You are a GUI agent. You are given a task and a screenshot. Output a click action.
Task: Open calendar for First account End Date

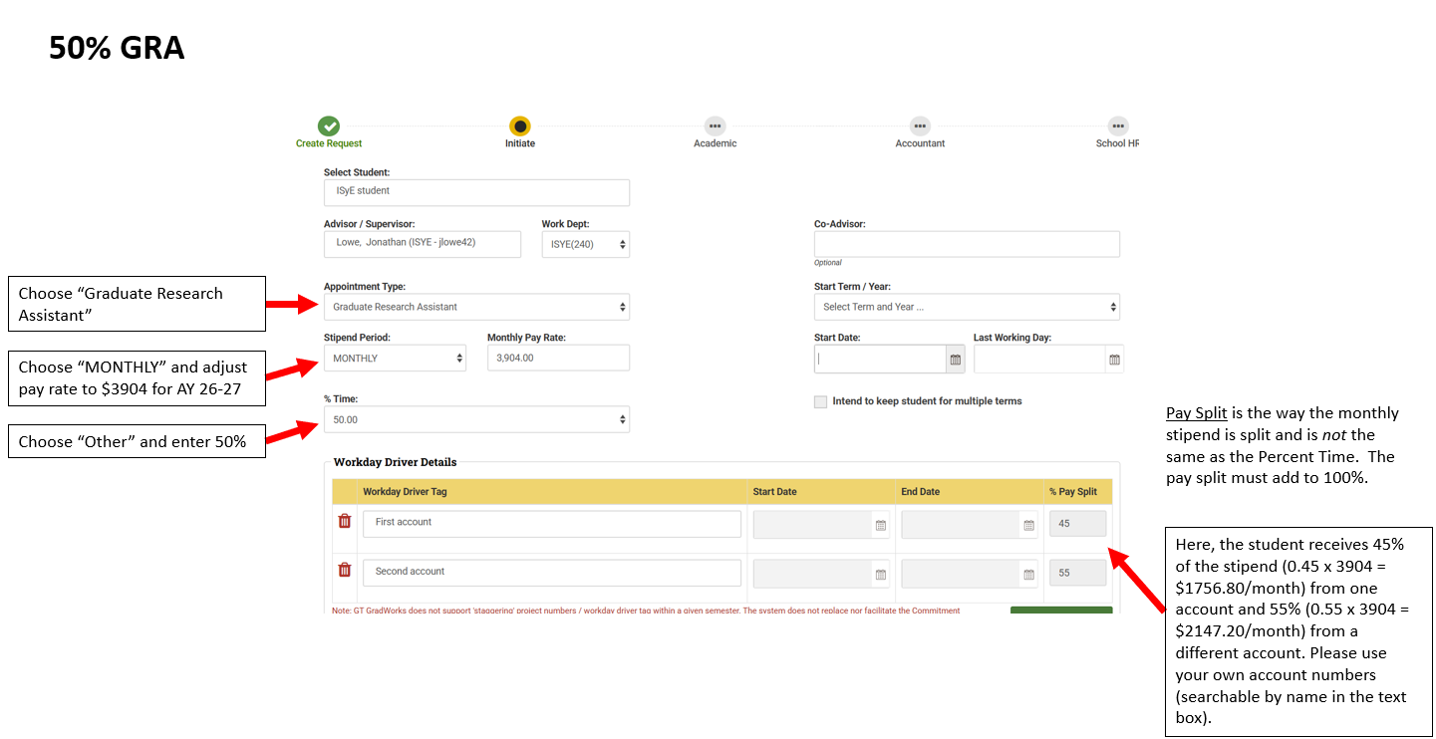click(1028, 525)
